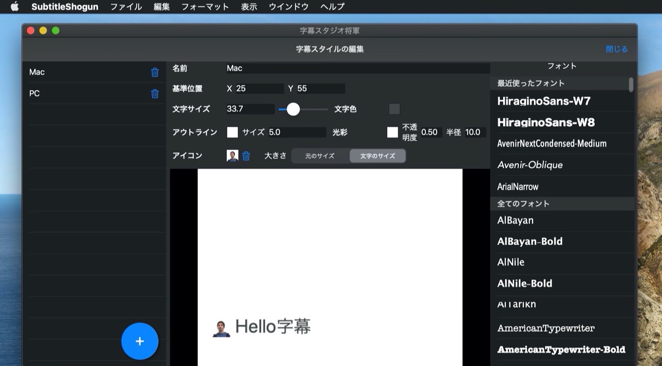The image size is (662, 366).
Task: Open the 表示 menu
Action: click(249, 7)
